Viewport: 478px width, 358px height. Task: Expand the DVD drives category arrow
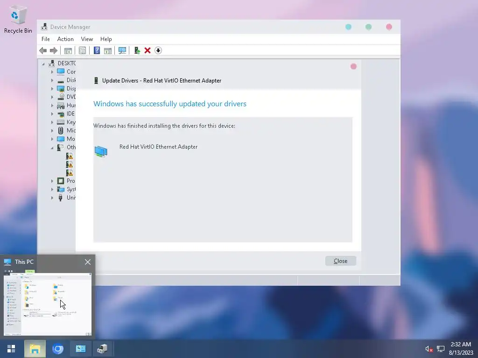tap(52, 97)
